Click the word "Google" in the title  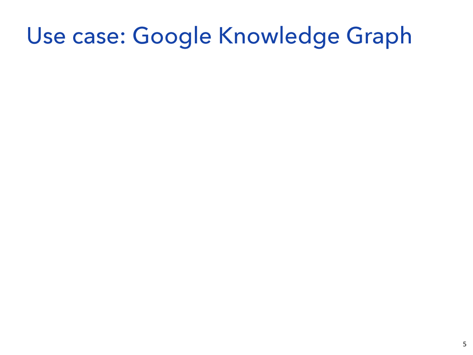pyautogui.click(x=172, y=36)
